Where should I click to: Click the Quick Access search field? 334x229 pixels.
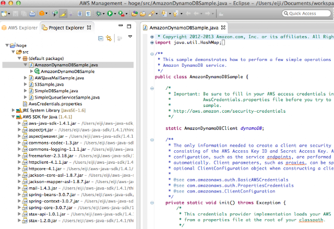(306, 14)
